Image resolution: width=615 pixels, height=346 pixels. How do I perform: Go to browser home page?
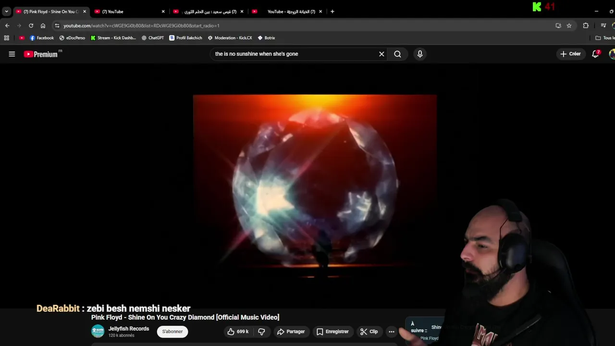pos(43,25)
